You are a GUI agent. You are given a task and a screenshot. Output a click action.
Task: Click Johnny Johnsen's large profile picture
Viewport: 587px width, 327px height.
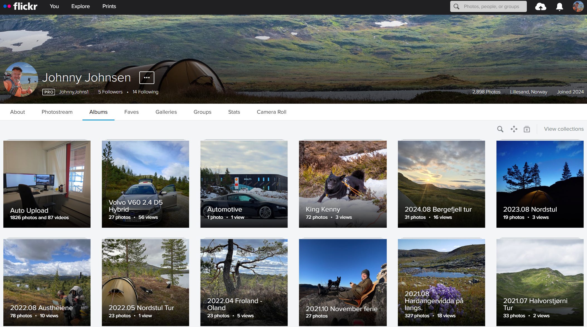[x=21, y=80]
